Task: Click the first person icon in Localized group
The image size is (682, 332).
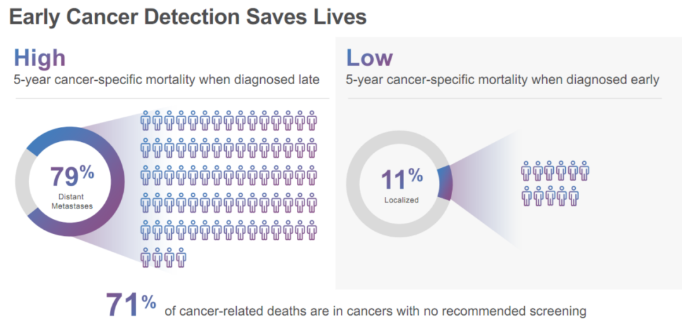Action: (x=526, y=171)
